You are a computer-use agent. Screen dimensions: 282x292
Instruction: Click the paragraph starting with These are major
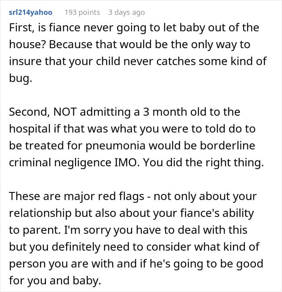[136, 238]
